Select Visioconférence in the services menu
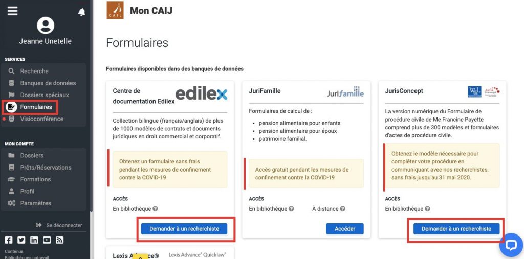524x259 pixels. coord(41,119)
